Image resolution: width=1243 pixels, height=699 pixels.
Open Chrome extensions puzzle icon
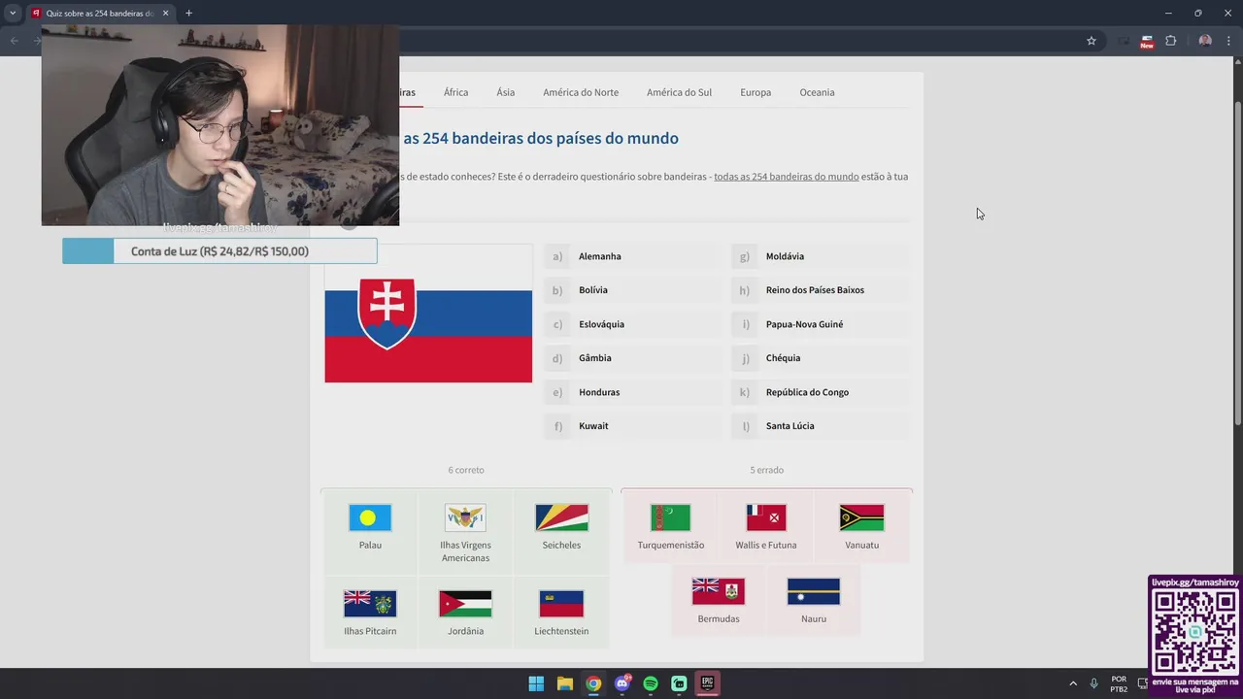pos(1171,41)
